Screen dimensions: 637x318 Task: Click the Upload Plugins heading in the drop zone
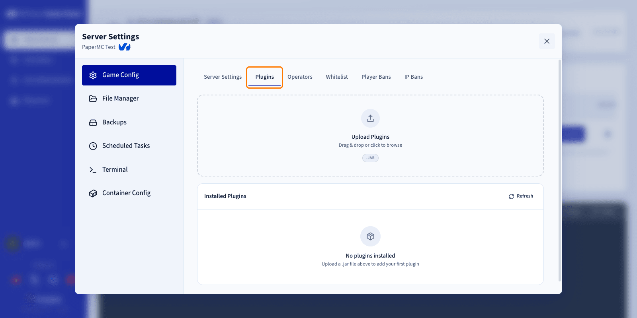[370, 137]
